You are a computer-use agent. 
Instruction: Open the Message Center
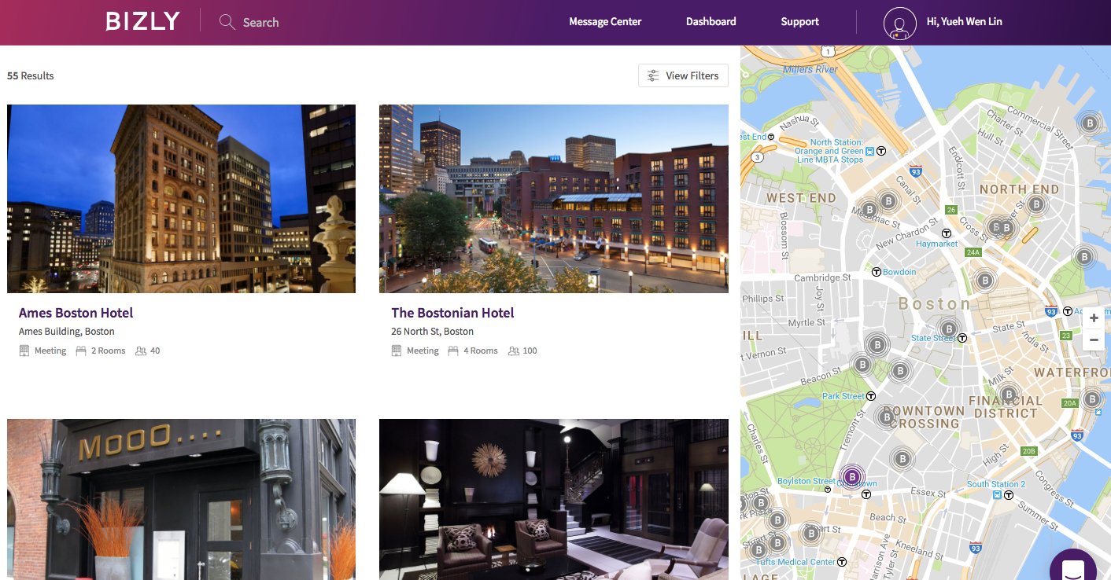coord(605,21)
